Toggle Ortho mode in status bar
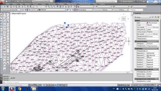 37,85
